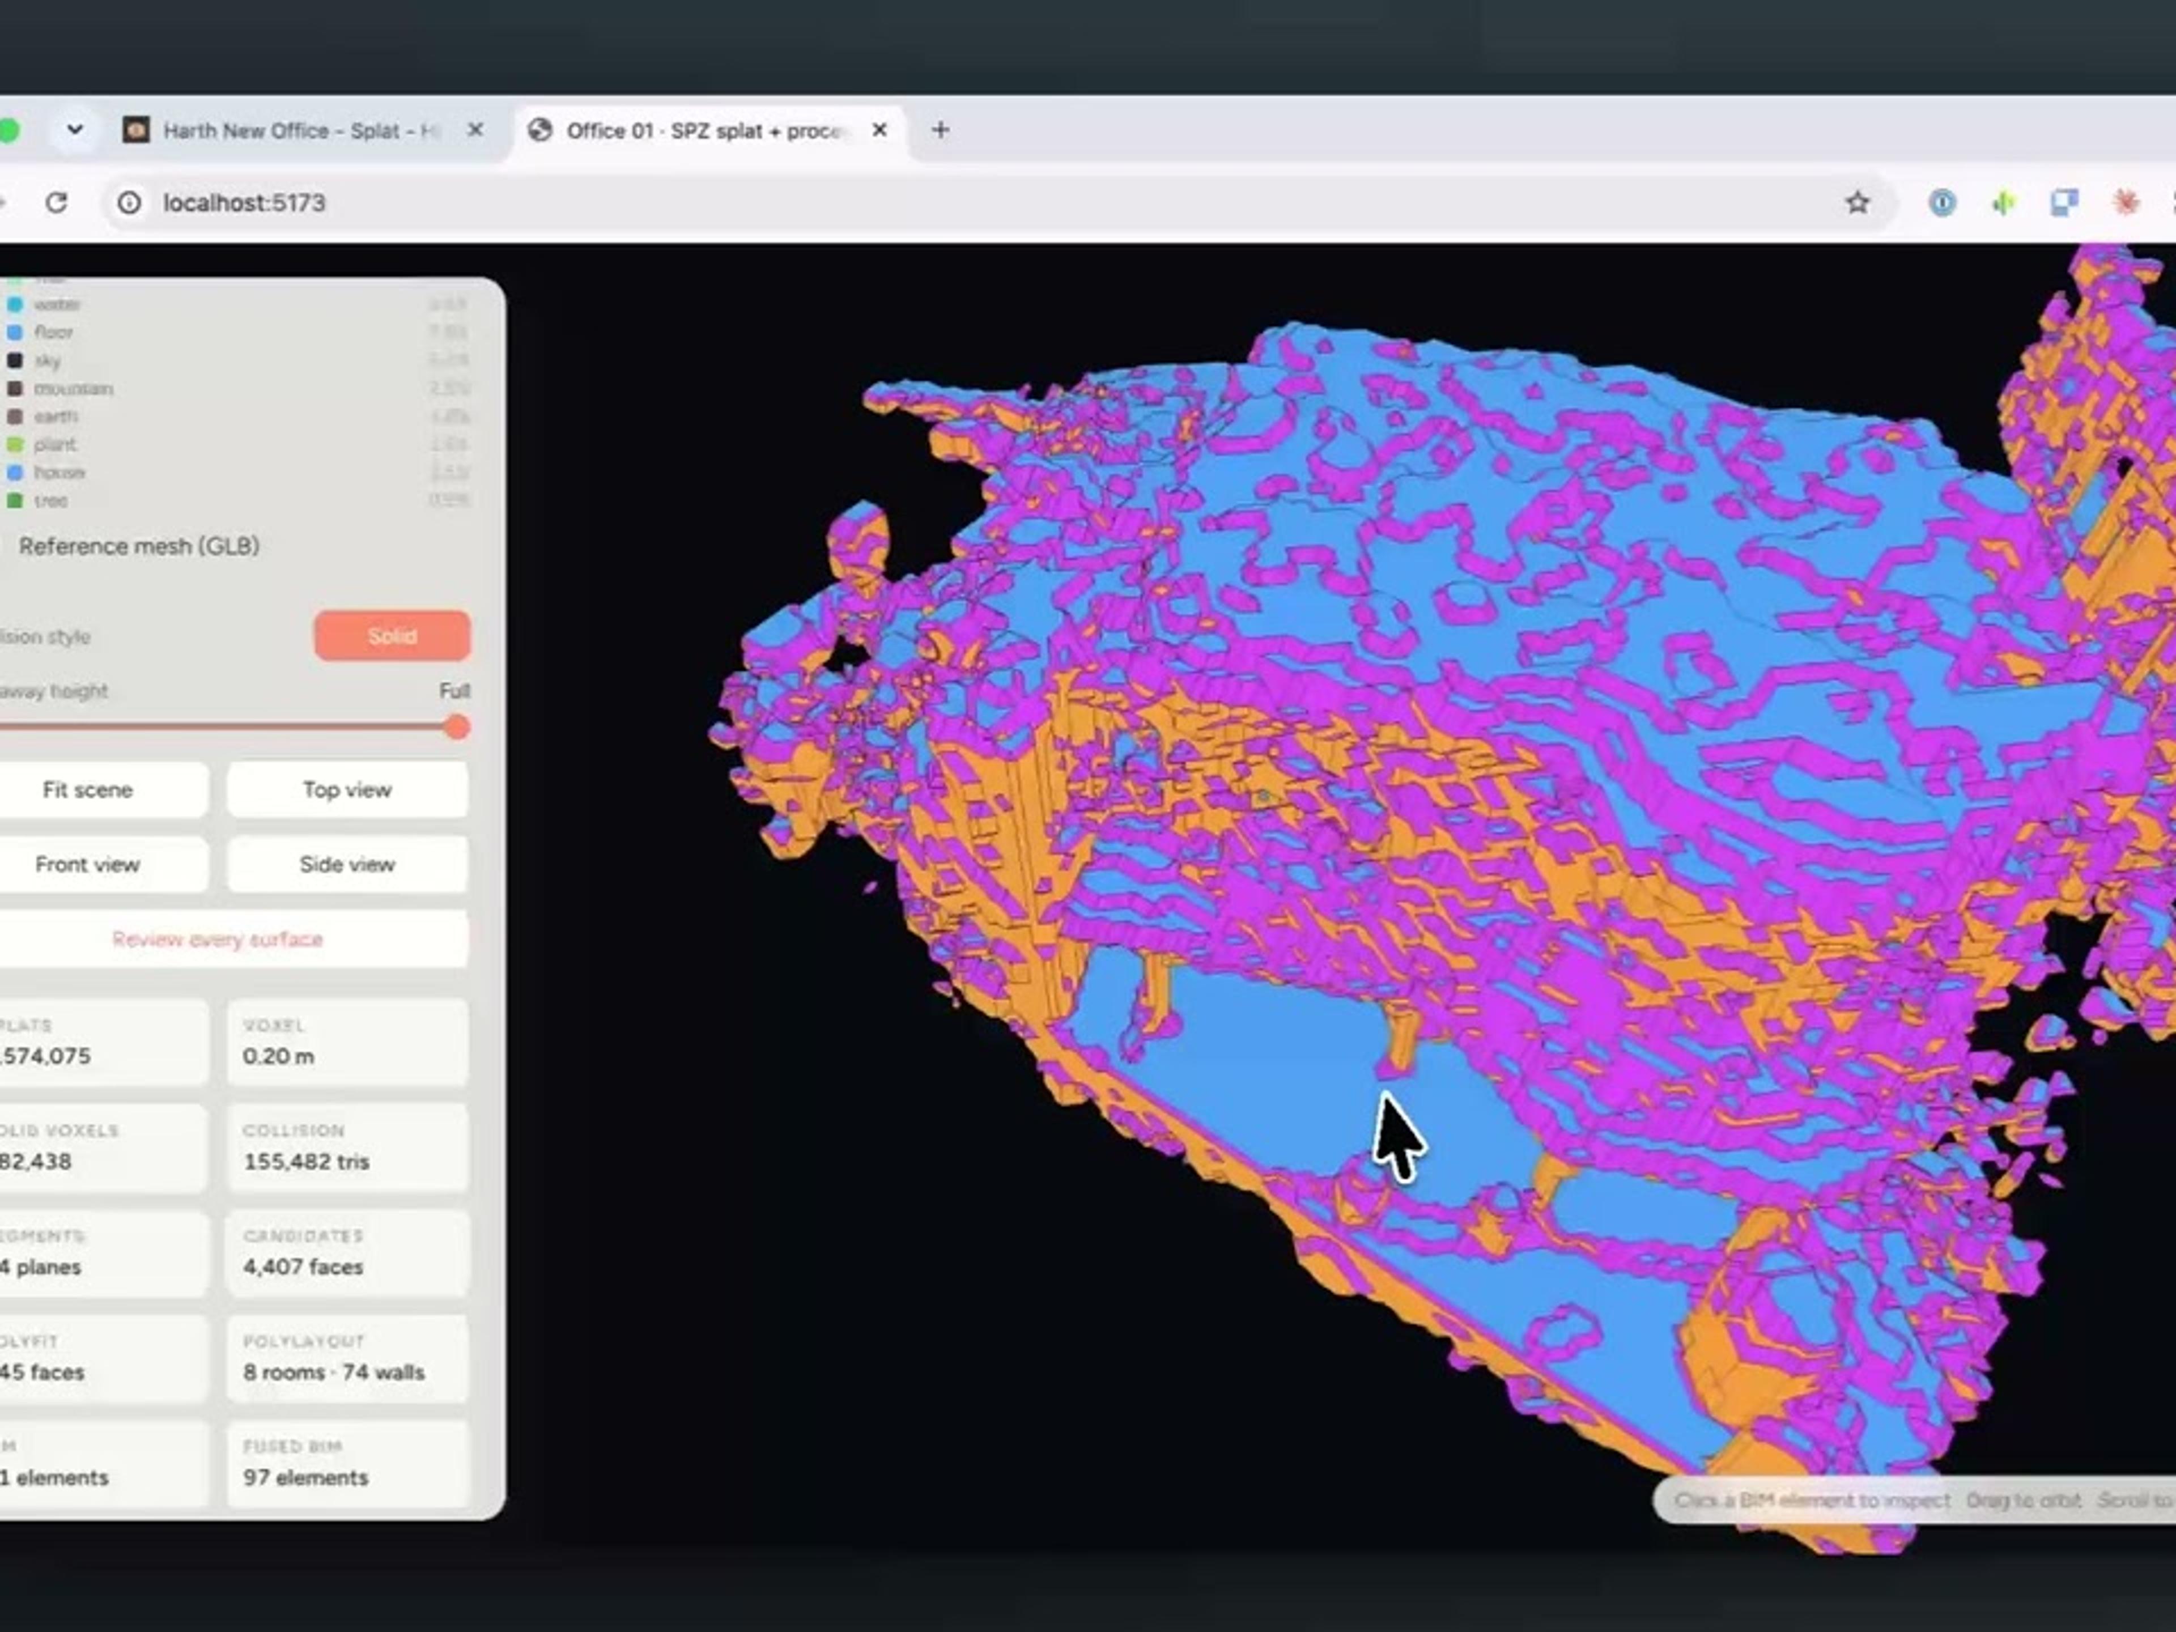2176x1632 pixels.
Task: Click the green waveform extension icon
Action: click(2003, 203)
